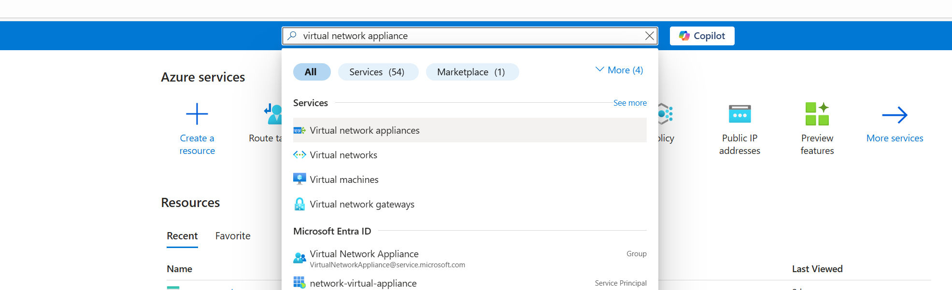
Task: Click the Name column header
Action: [x=180, y=269]
